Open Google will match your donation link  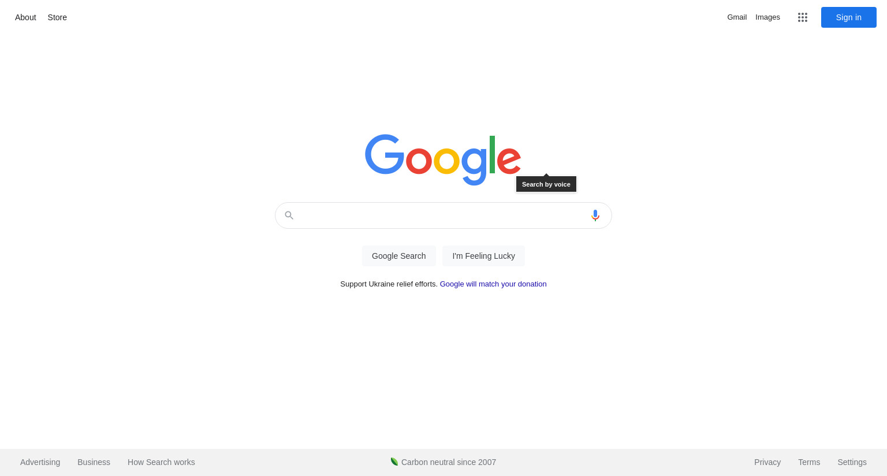point(493,284)
